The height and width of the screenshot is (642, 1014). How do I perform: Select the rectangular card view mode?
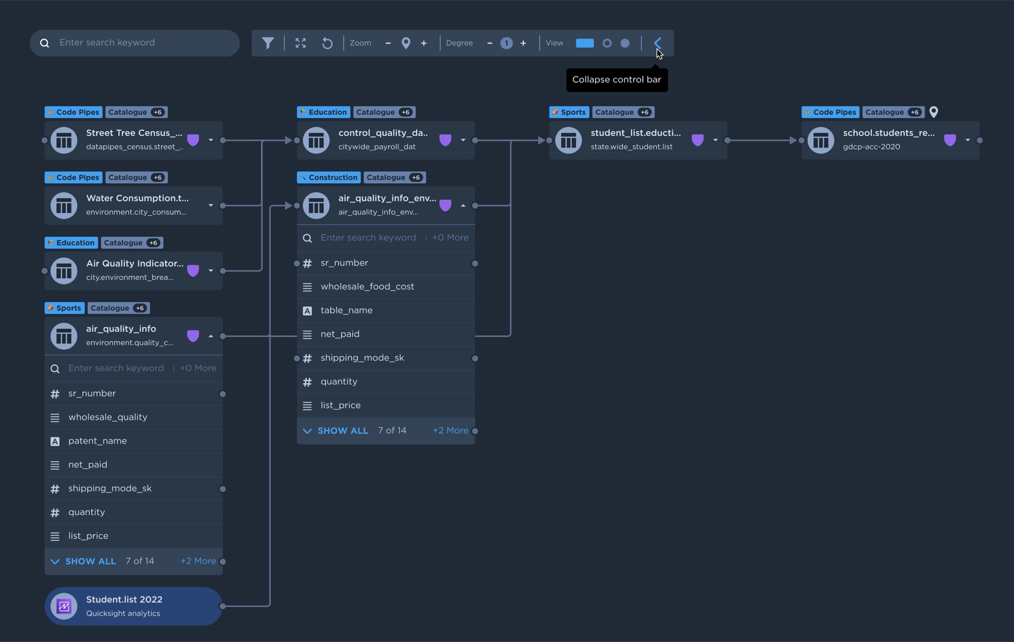[585, 43]
